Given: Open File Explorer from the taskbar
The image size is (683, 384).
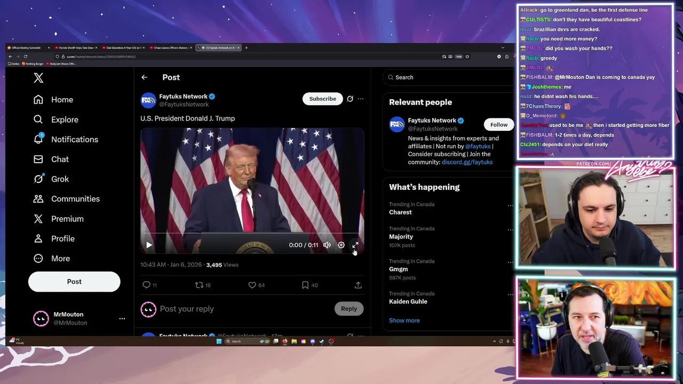Looking at the screenshot, I should [294, 341].
